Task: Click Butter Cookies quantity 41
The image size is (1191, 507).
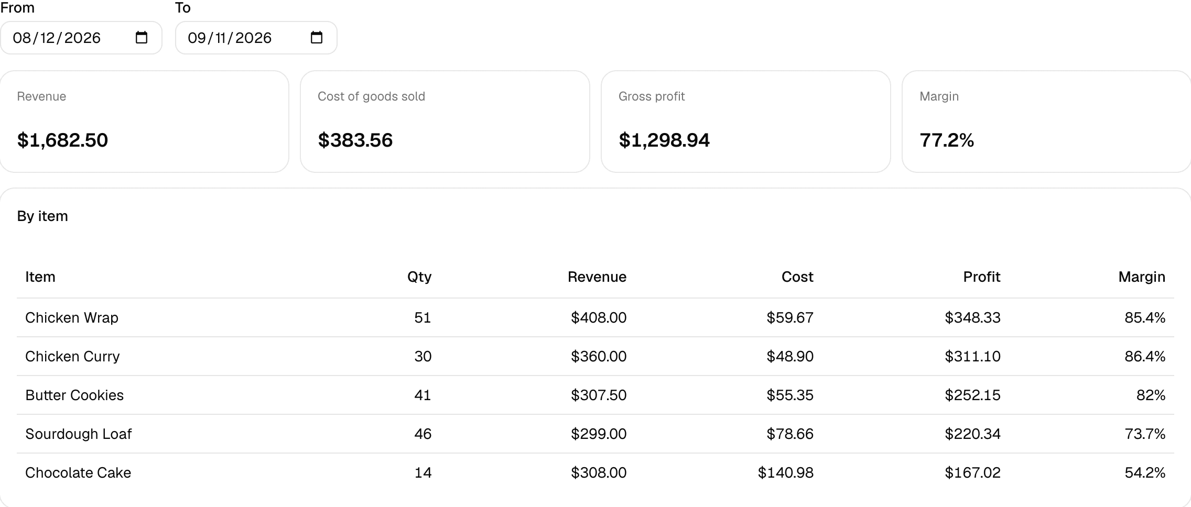Action: [x=423, y=395]
